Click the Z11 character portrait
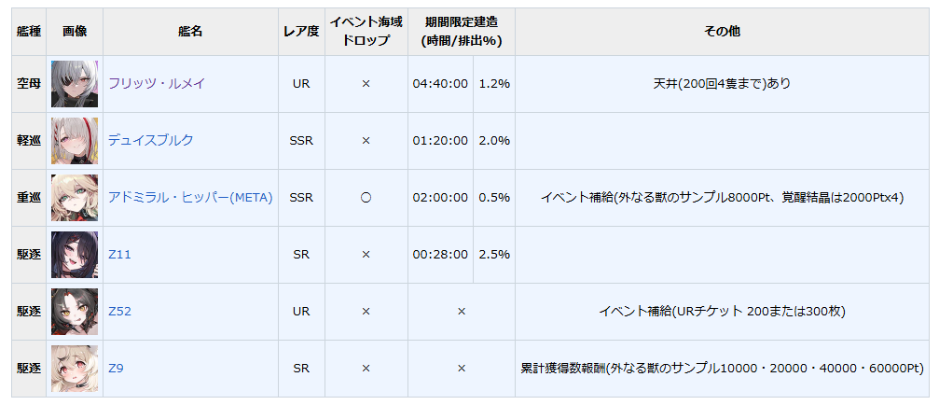The image size is (939, 405). pyautogui.click(x=75, y=255)
